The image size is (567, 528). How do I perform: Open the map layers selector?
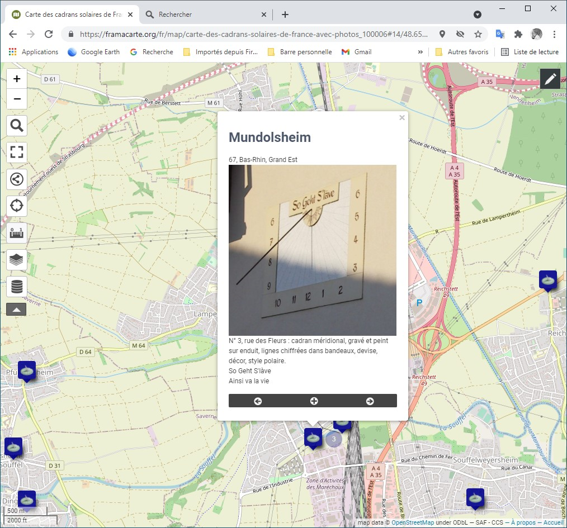tap(17, 259)
